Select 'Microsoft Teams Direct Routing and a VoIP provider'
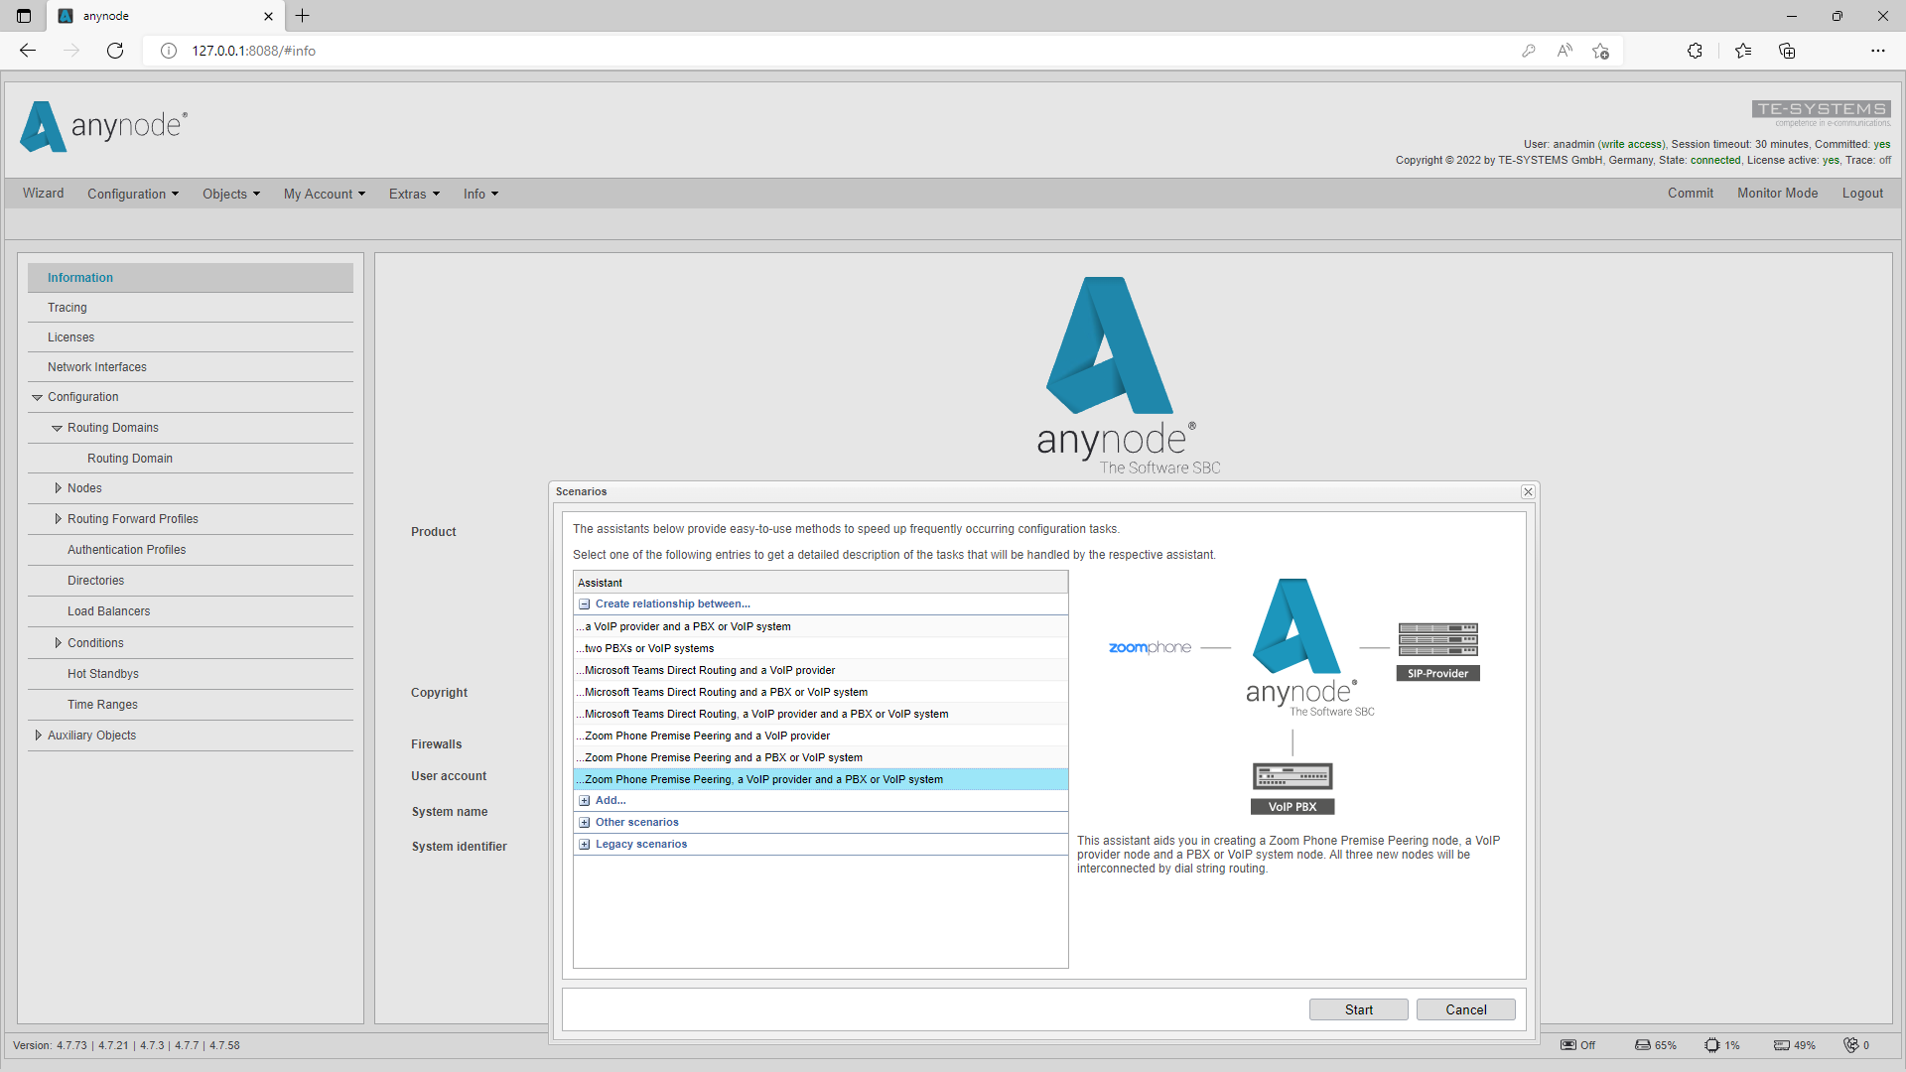1906x1072 pixels. tap(821, 670)
